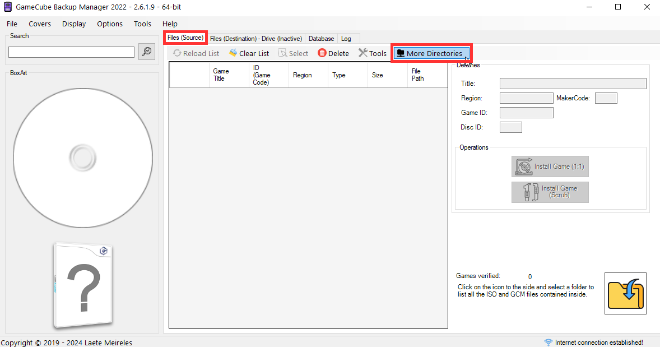
Task: Sort by Game Title column header
Action: point(221,75)
